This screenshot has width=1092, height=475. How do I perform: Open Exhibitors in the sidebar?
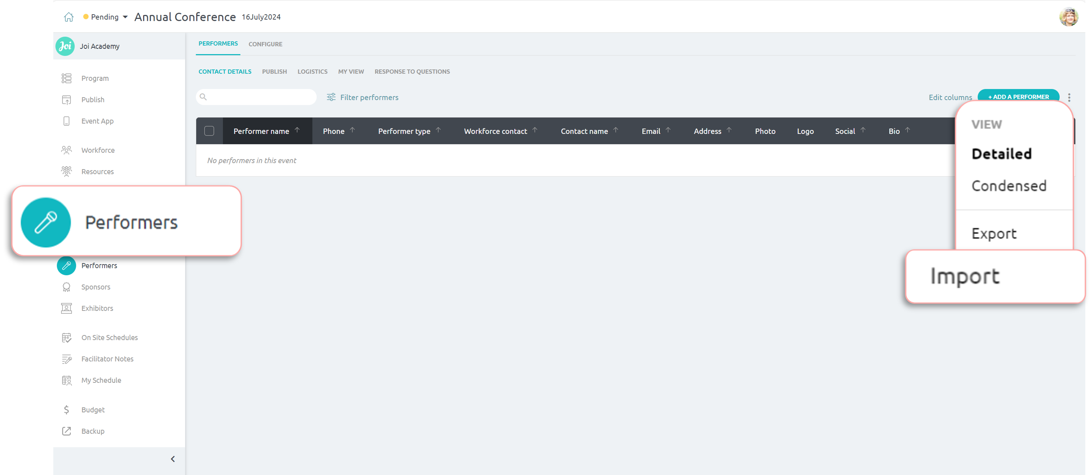coord(97,309)
